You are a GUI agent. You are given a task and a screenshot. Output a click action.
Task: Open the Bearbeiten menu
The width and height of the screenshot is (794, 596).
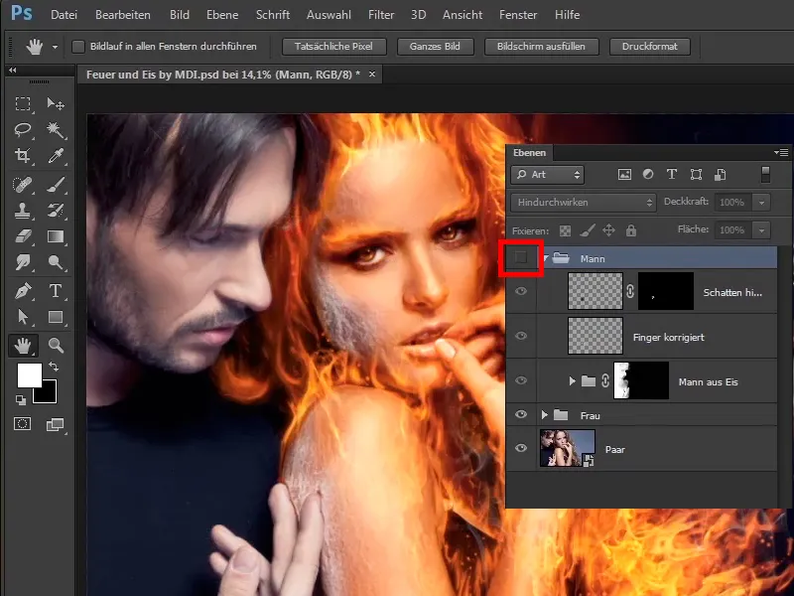click(122, 15)
